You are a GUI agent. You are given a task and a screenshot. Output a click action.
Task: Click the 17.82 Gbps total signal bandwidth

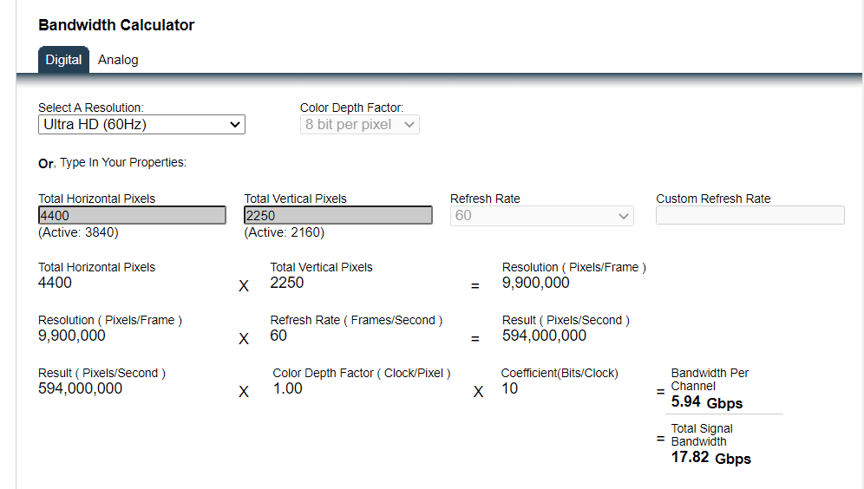(710, 457)
